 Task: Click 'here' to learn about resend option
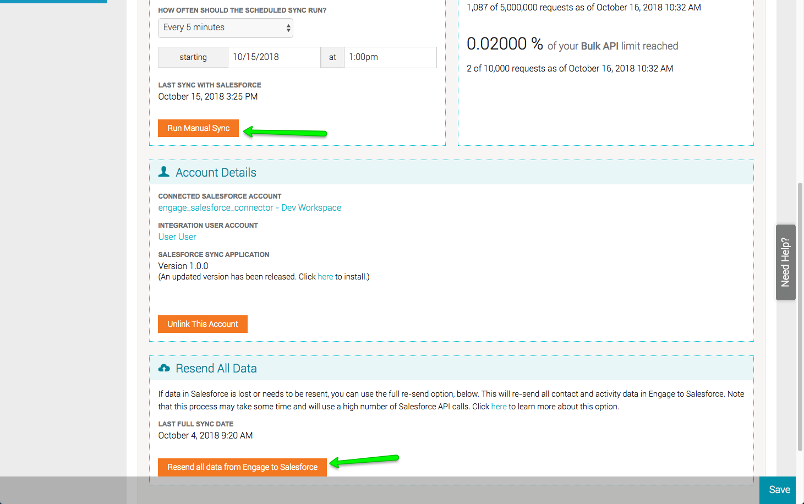[x=499, y=407]
